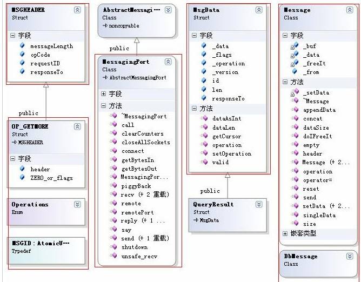Click the _flags field icon in MsgData
This screenshot has height=282, width=361.
[204, 54]
